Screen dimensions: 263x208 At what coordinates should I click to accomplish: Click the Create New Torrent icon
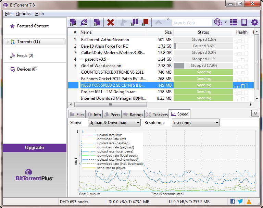[97, 22]
